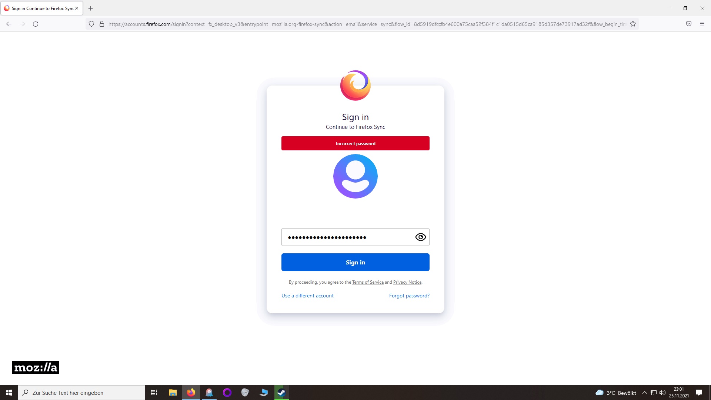Screen dimensions: 711x400
Task: Open the tracking protection shield
Action: coord(91,24)
